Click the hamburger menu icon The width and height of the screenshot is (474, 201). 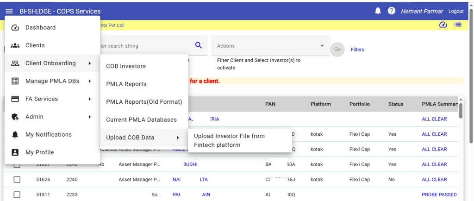pos(9,11)
